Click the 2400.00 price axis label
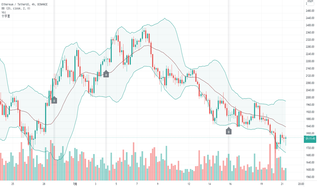 click(310, 25)
